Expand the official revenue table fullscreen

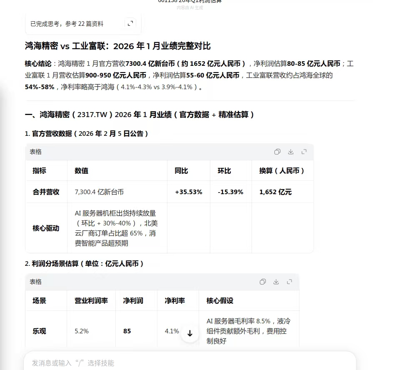pyautogui.click(x=304, y=152)
